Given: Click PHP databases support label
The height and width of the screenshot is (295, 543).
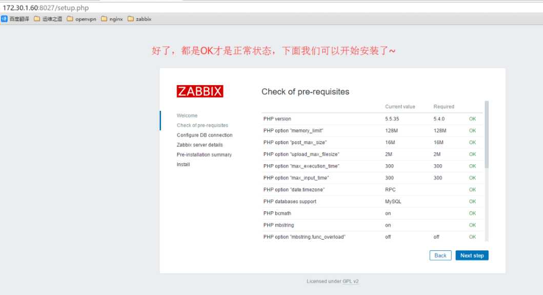Looking at the screenshot, I should [290, 201].
